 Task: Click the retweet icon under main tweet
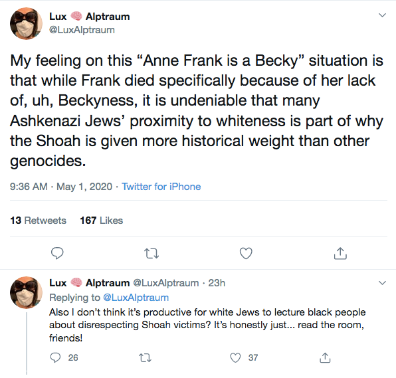coord(151,253)
